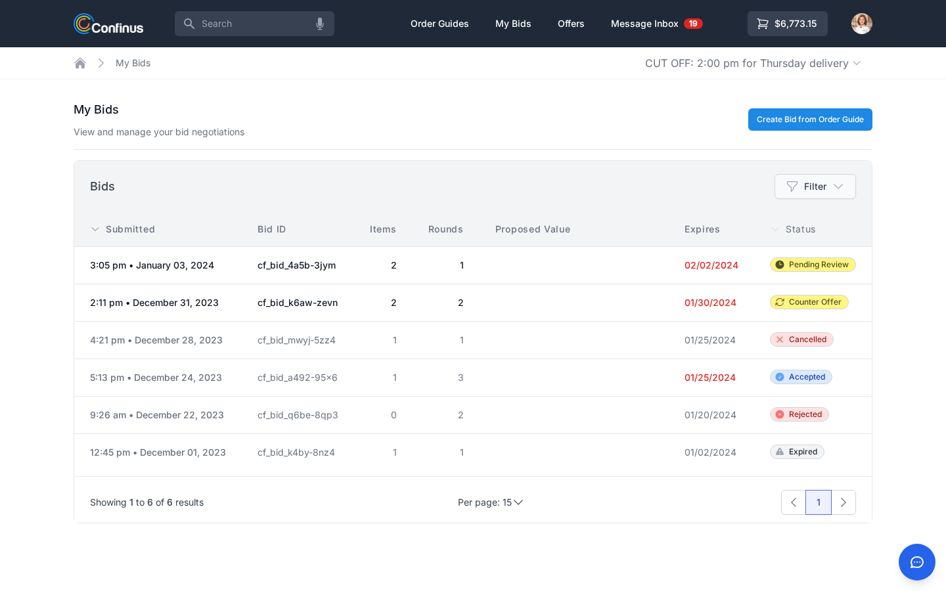This screenshot has width=946, height=591.
Task: Click Create Bid from Order Guide
Action: 810,120
